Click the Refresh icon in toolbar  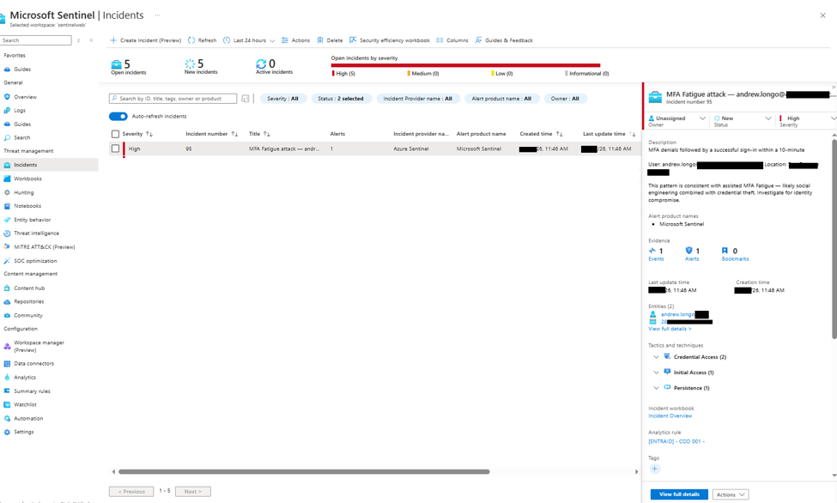[x=191, y=40]
